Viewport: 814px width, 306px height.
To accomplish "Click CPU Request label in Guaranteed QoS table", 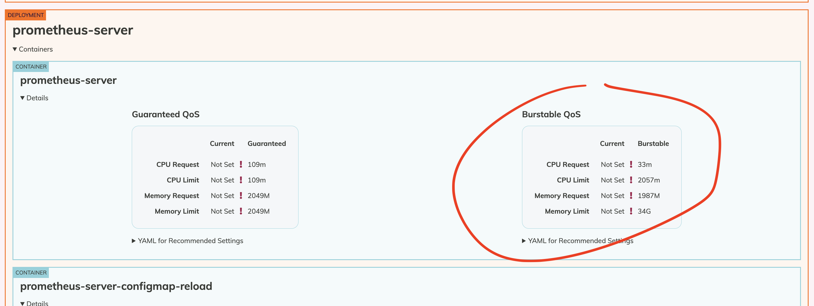I will pyautogui.click(x=178, y=165).
